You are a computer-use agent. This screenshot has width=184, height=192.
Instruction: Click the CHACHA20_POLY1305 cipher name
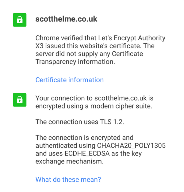[131, 145]
